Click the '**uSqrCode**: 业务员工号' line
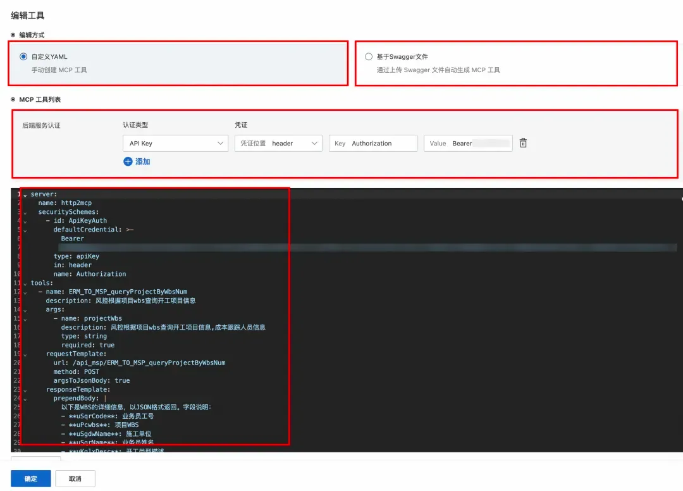The width and height of the screenshot is (683, 491). pyautogui.click(x=107, y=416)
